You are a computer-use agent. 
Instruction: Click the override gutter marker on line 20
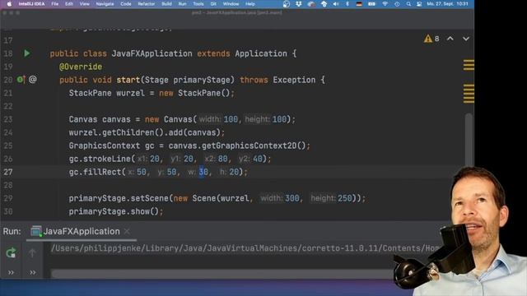tap(21, 80)
